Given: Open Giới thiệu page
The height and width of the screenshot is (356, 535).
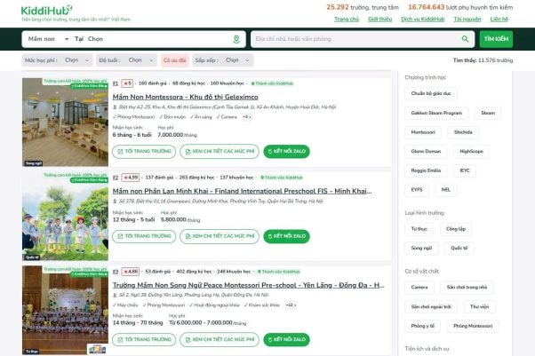Looking at the screenshot, I should tap(380, 20).
